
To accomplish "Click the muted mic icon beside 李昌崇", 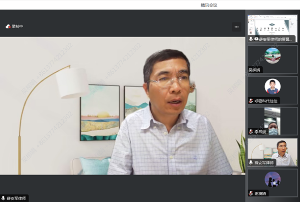I will point(251,132).
